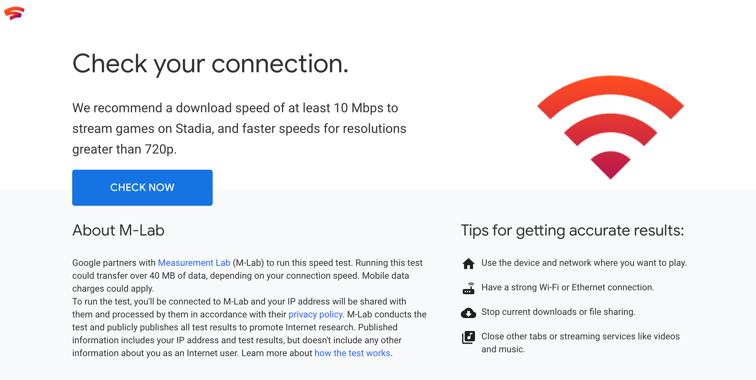Viewport: 756px width, 380px height.
Task: Click the About M-Lab heading
Action: (118, 230)
